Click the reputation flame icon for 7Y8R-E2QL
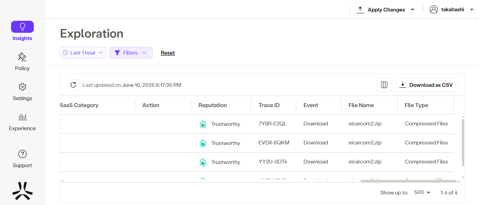This screenshot has width=479, height=205. coord(203,124)
